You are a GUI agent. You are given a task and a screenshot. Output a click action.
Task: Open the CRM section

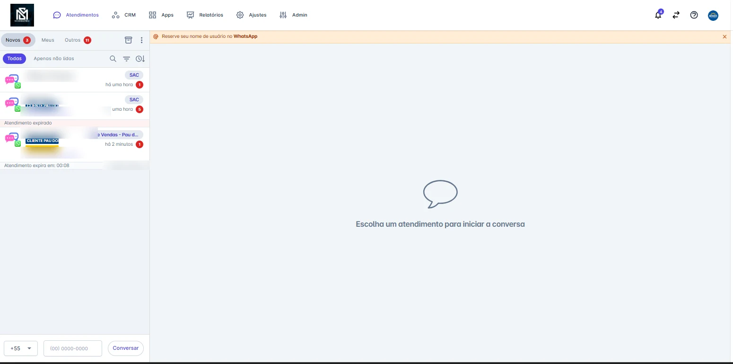[124, 15]
